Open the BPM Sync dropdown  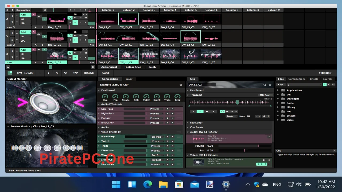tap(266, 95)
